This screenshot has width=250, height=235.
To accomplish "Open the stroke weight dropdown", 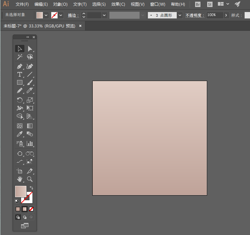I will click(104, 15).
